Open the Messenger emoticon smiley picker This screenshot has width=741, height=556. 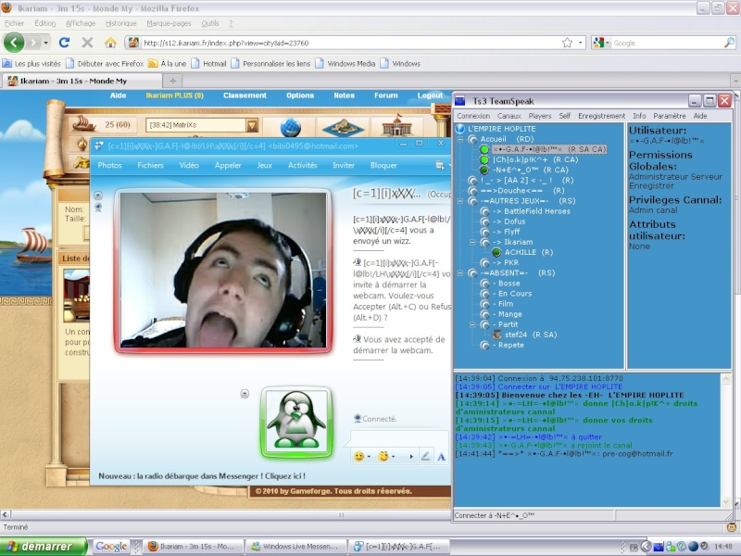coord(359,456)
